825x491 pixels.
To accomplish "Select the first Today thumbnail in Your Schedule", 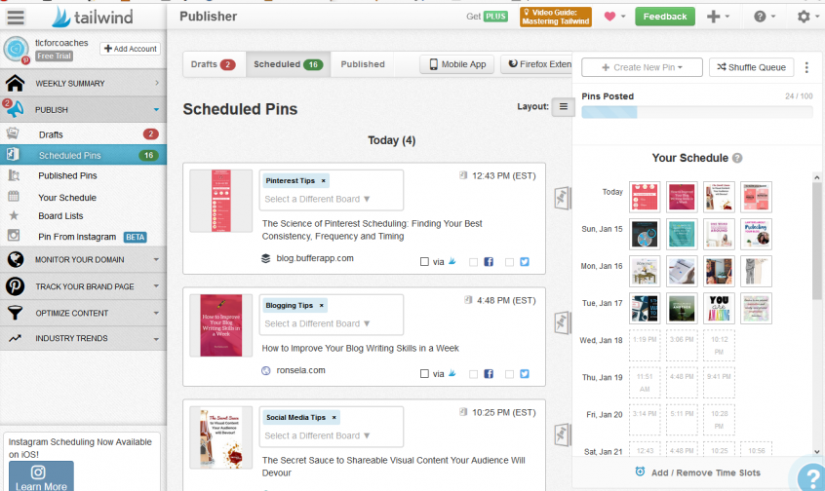I will point(645,197).
